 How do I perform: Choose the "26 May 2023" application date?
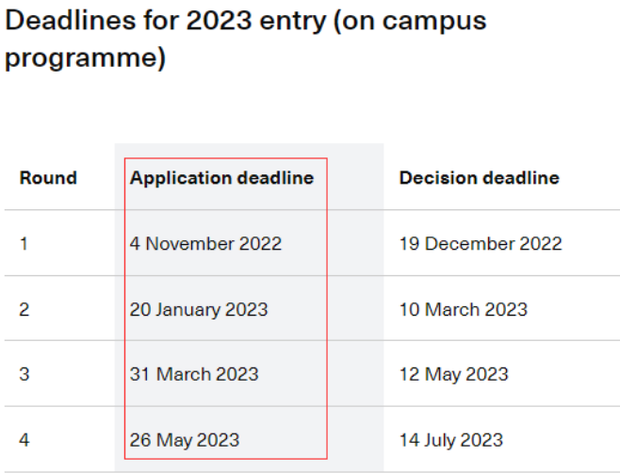click(x=185, y=439)
